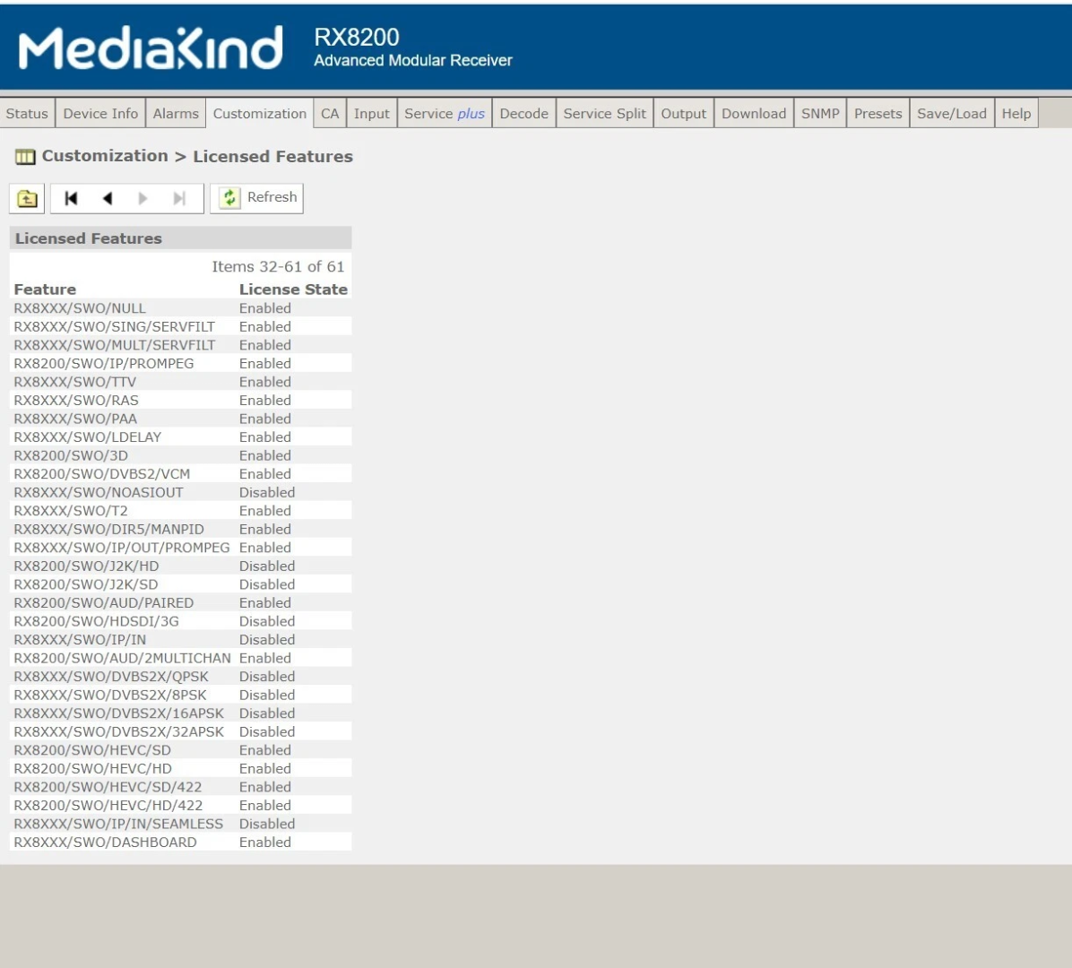Select the RX8XXX/SWO/DASHBOARD feature row

105,843
